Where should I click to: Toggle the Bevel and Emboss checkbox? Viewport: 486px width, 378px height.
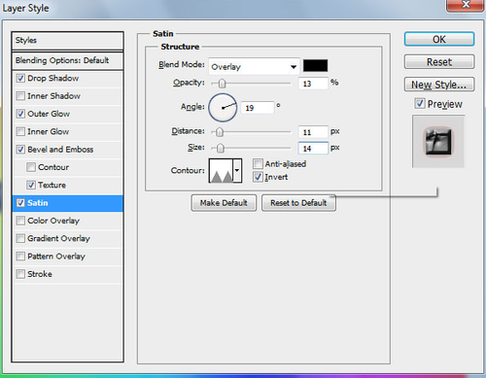(x=20, y=150)
